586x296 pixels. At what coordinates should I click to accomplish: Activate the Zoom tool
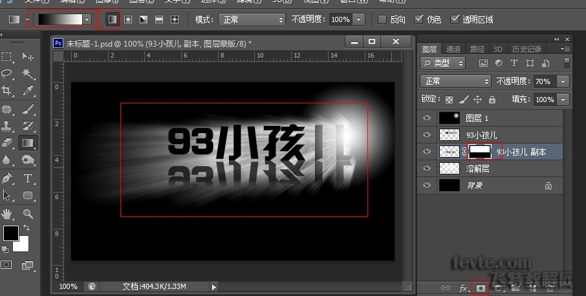pyautogui.click(x=28, y=213)
